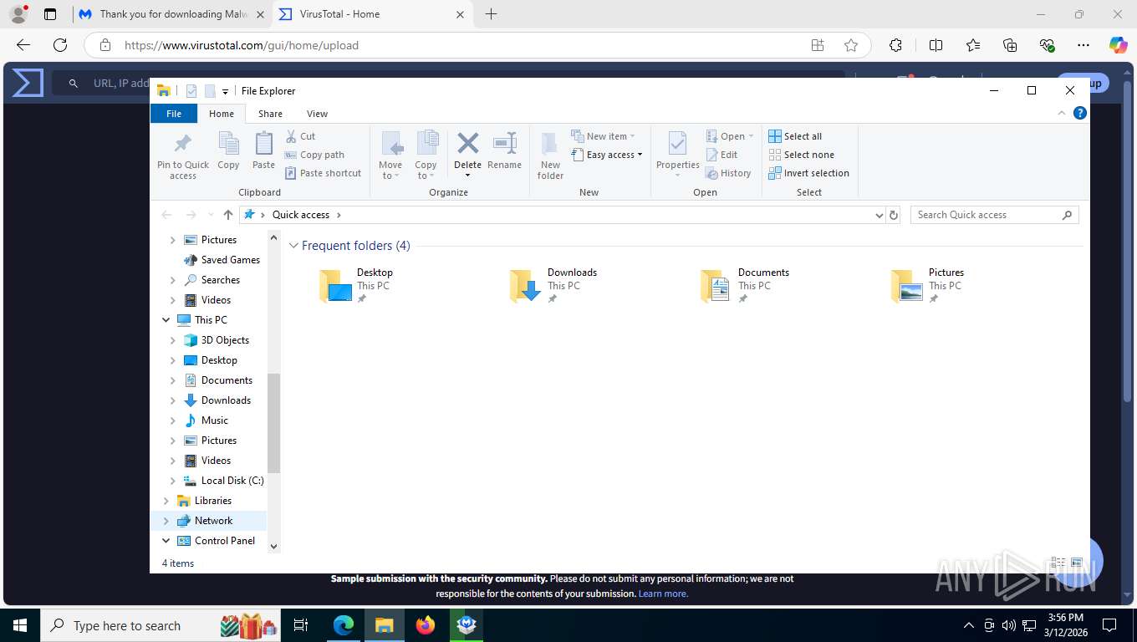The width and height of the screenshot is (1137, 642).
Task: Switch to the View ribbon tab
Action: [317, 114]
